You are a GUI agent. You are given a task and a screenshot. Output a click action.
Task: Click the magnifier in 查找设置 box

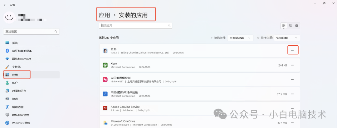[x=56, y=31]
